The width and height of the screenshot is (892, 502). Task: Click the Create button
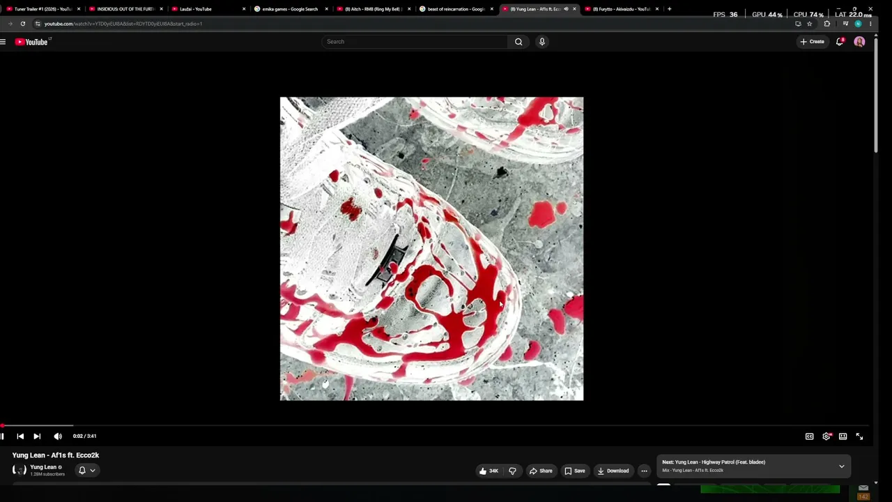point(813,42)
